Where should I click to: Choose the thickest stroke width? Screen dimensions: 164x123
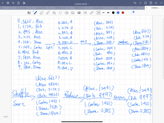(108, 13)
